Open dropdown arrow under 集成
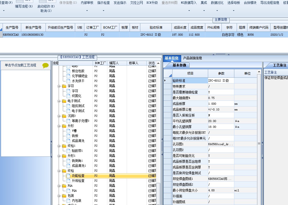Screen dimensions: 288x205 click(x=204, y=11)
